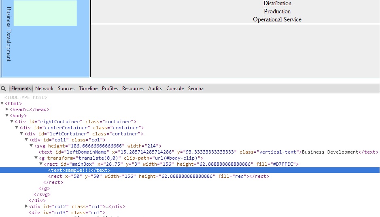The image size is (380, 217).
Task: Open the Resources tab
Action: [133, 88]
